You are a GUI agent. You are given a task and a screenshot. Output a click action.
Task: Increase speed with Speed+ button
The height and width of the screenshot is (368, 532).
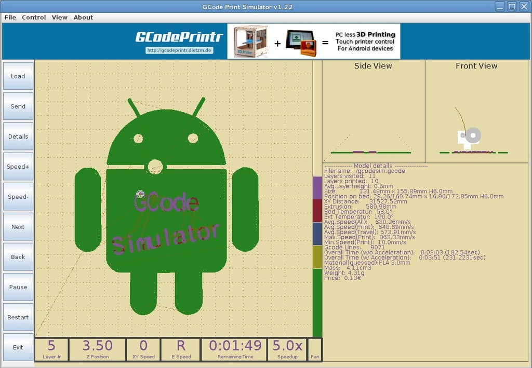pos(18,167)
